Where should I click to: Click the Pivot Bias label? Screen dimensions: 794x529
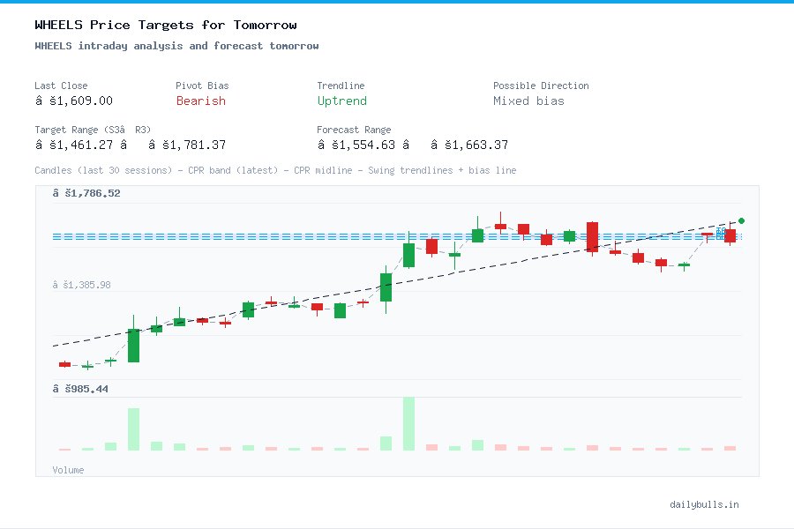coord(202,86)
